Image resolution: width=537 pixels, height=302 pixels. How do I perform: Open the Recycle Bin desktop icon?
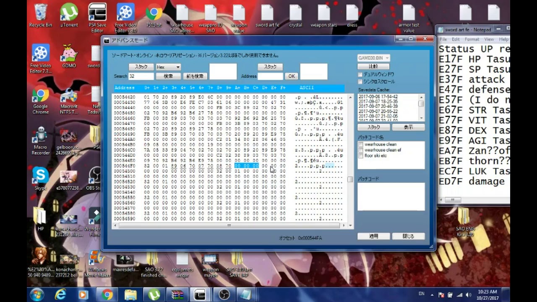click(41, 16)
